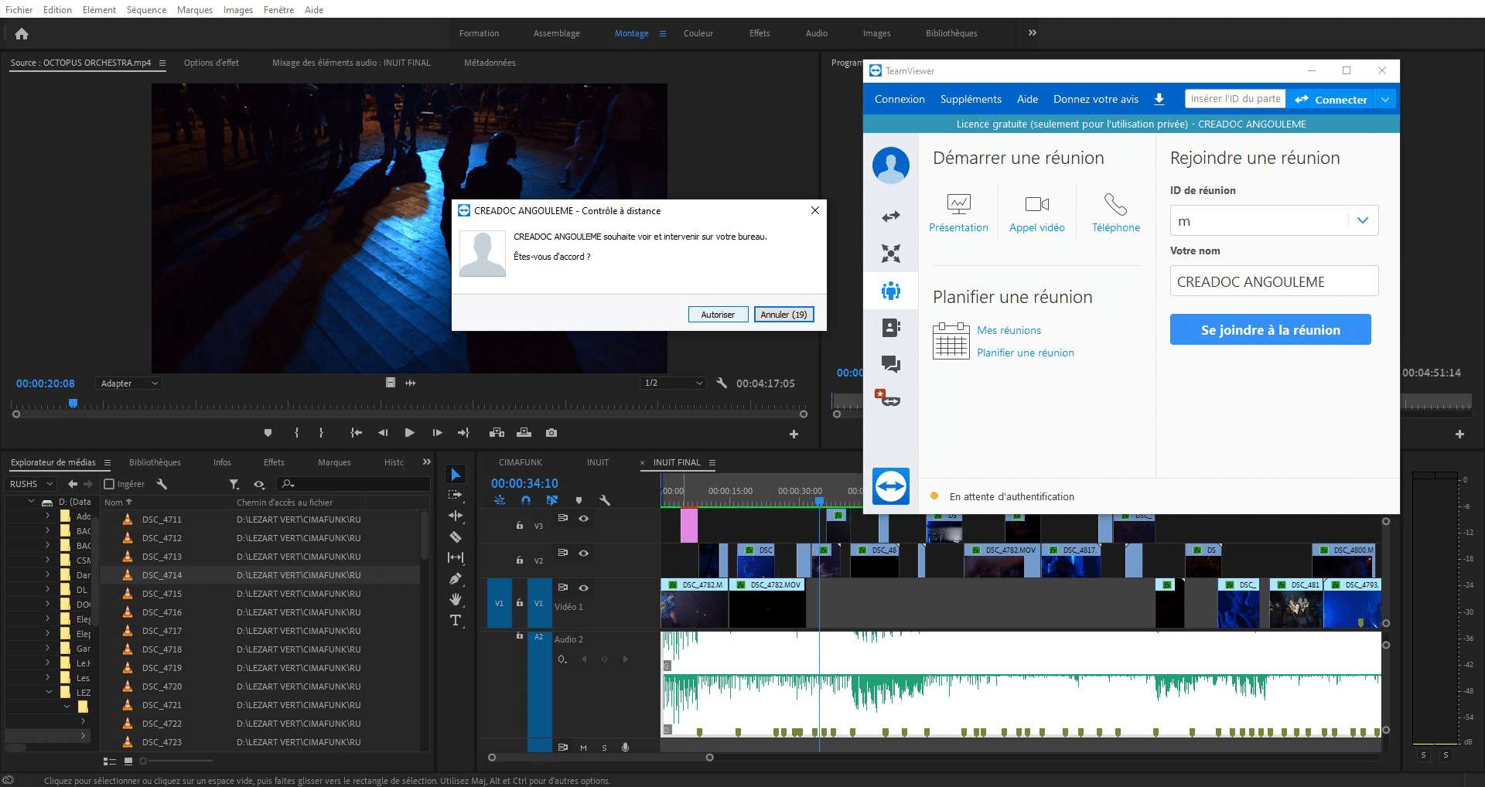Viewport: 1485px width, 787px height.
Task: Click the drag audio only waveform icon
Action: (x=411, y=383)
